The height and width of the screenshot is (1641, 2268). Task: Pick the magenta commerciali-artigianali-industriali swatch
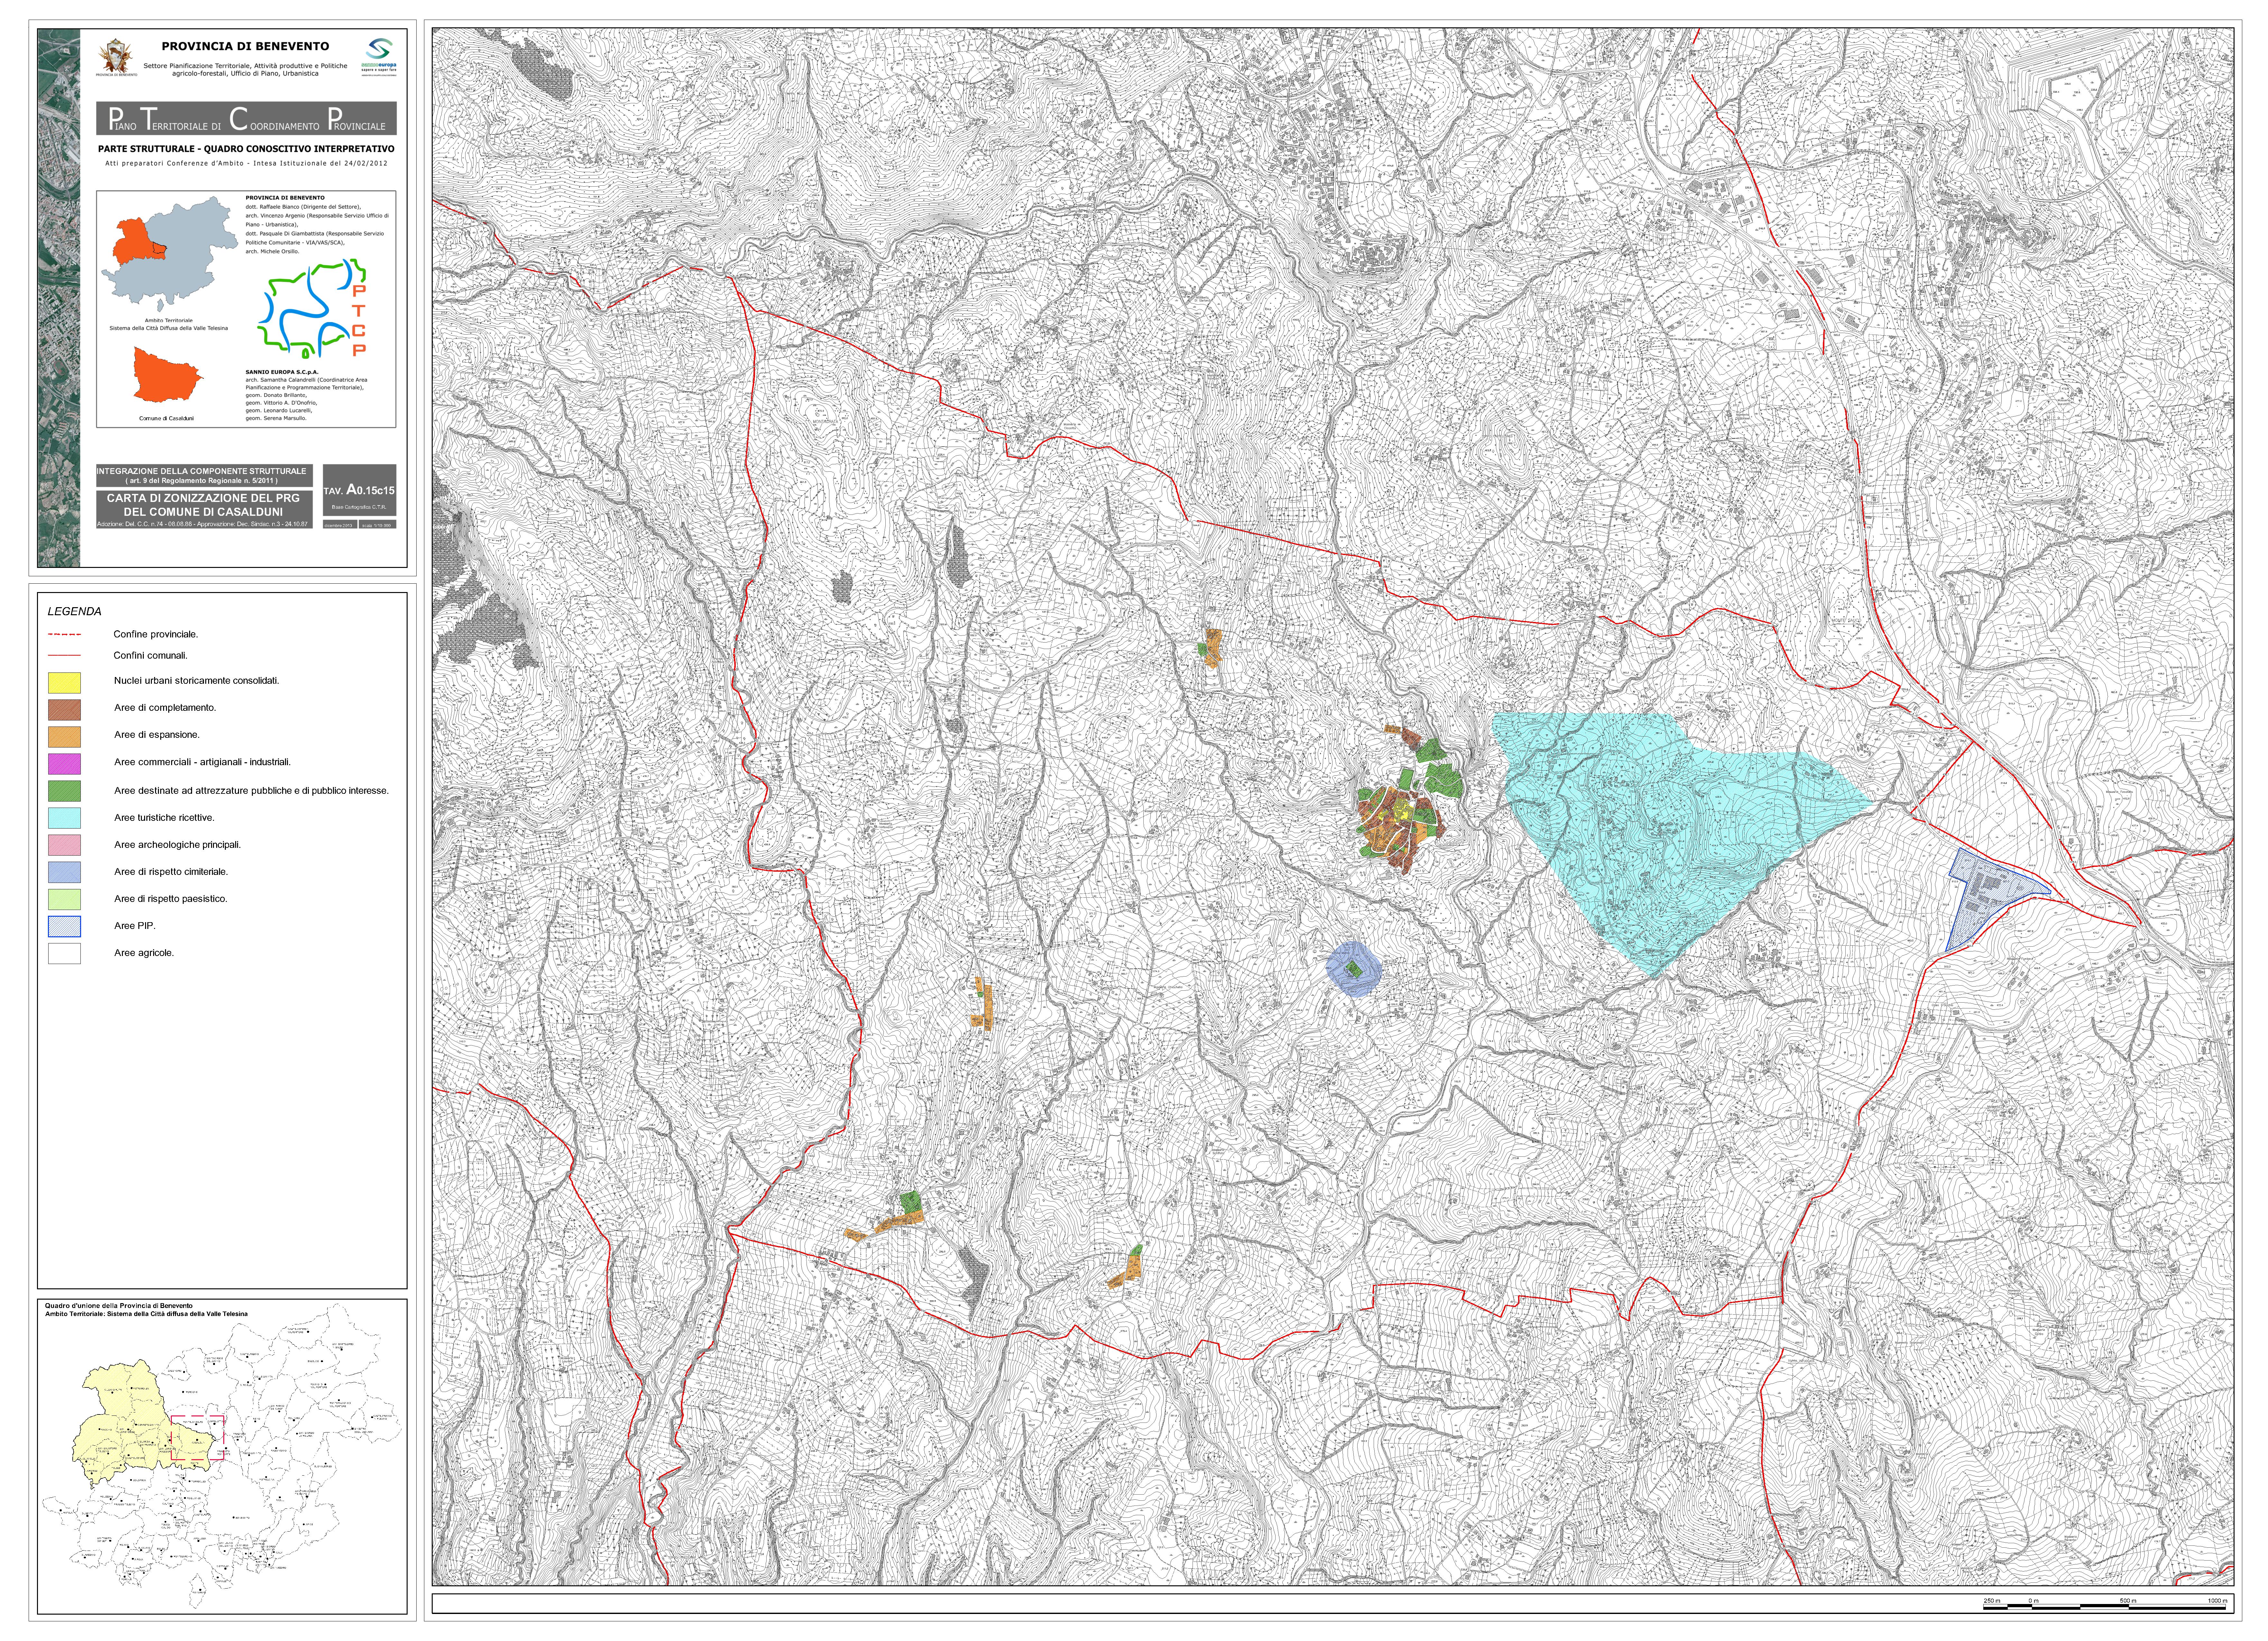(64, 764)
